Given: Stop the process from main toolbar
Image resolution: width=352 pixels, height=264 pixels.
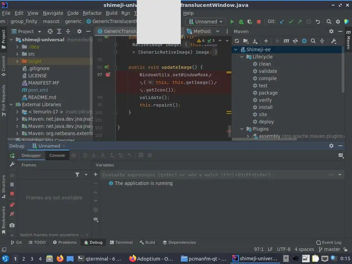Looking at the screenshot, I should pos(258,22).
